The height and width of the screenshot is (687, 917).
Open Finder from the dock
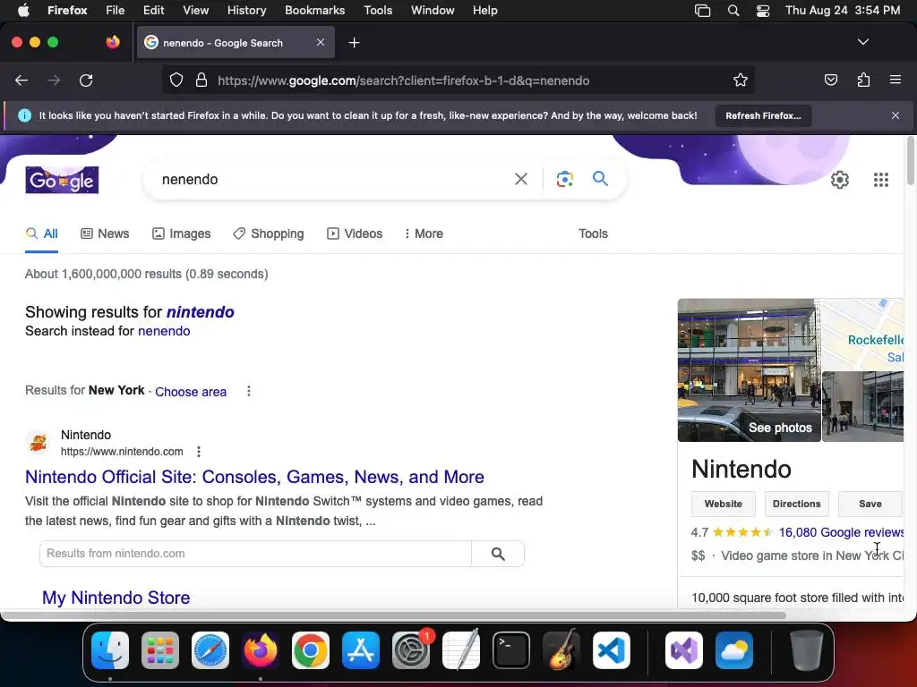pos(110,650)
